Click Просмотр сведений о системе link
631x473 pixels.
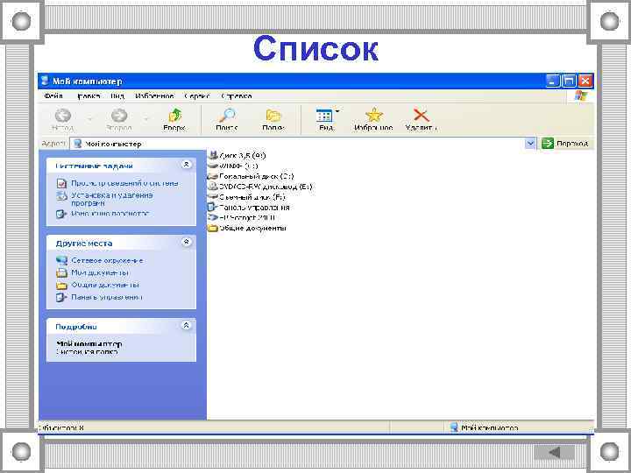tap(124, 183)
